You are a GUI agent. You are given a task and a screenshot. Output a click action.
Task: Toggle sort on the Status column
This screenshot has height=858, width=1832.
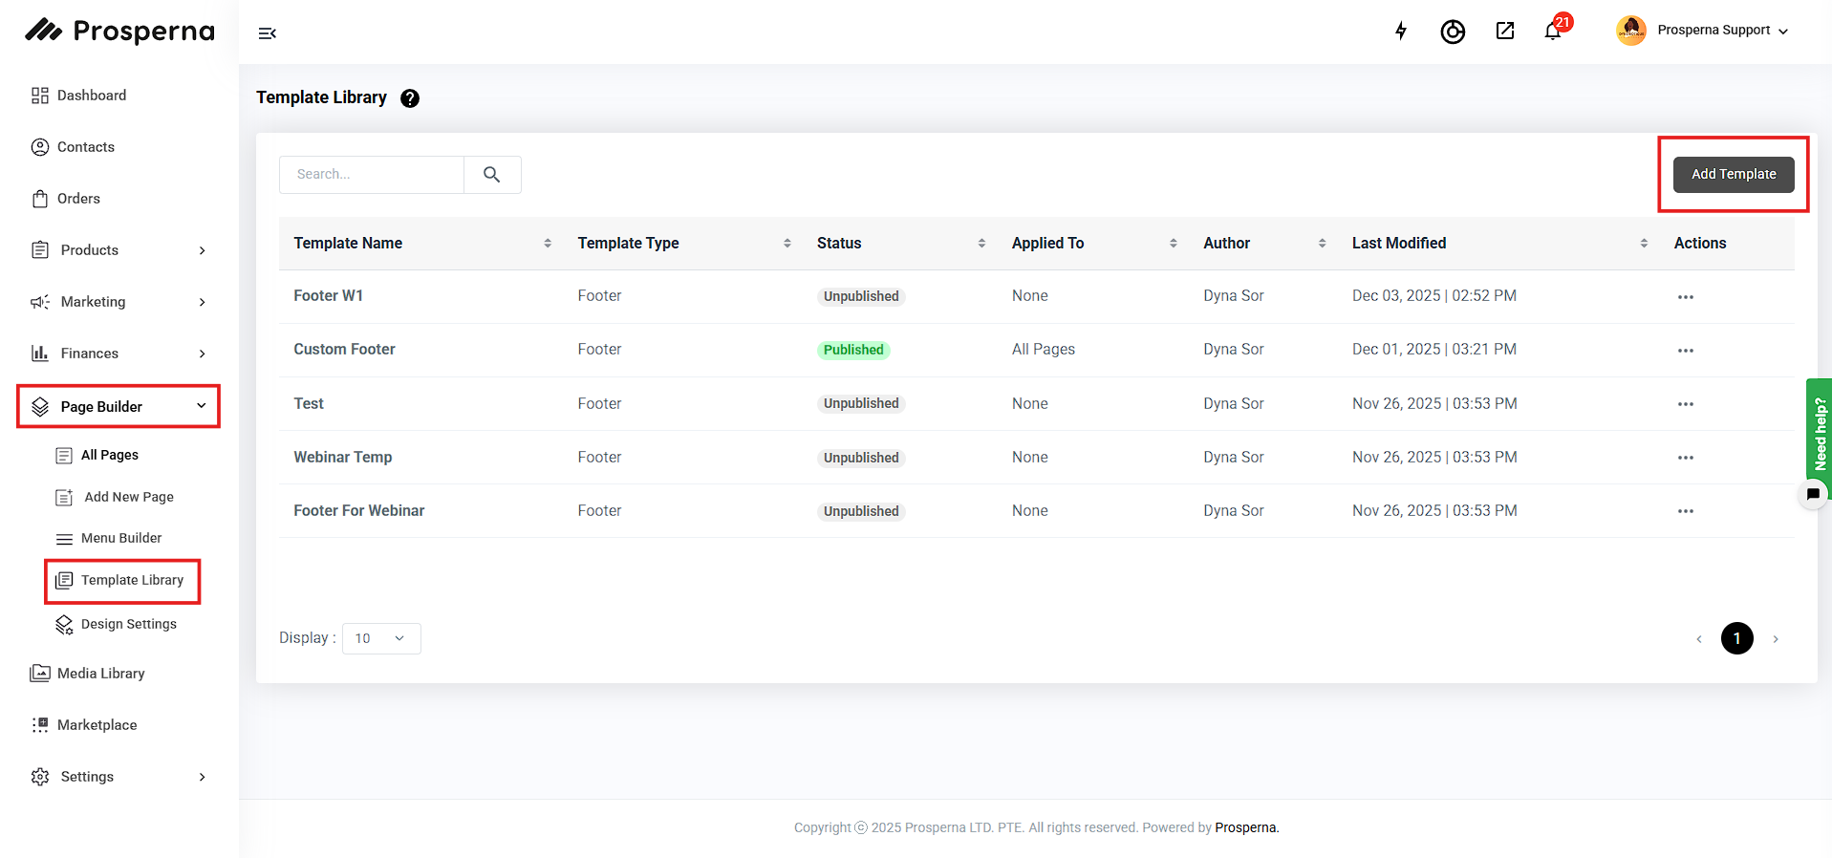tap(981, 244)
